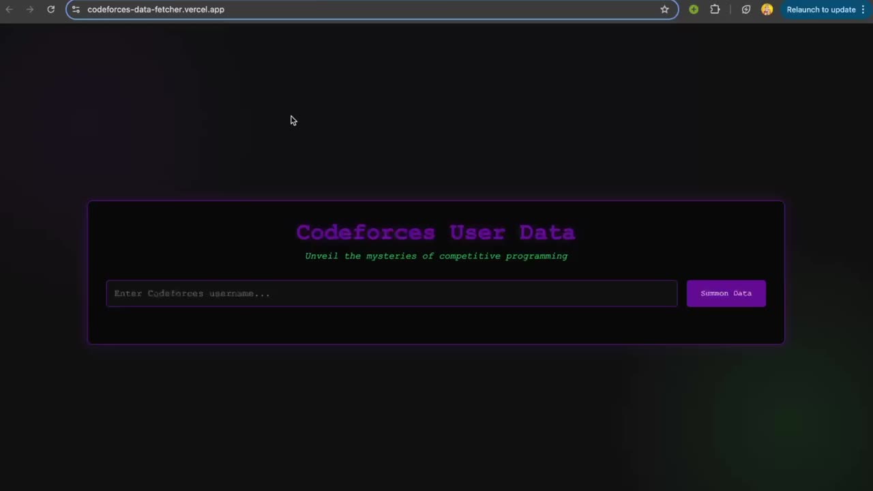
Task: Click the green extension icon
Action: click(x=694, y=10)
